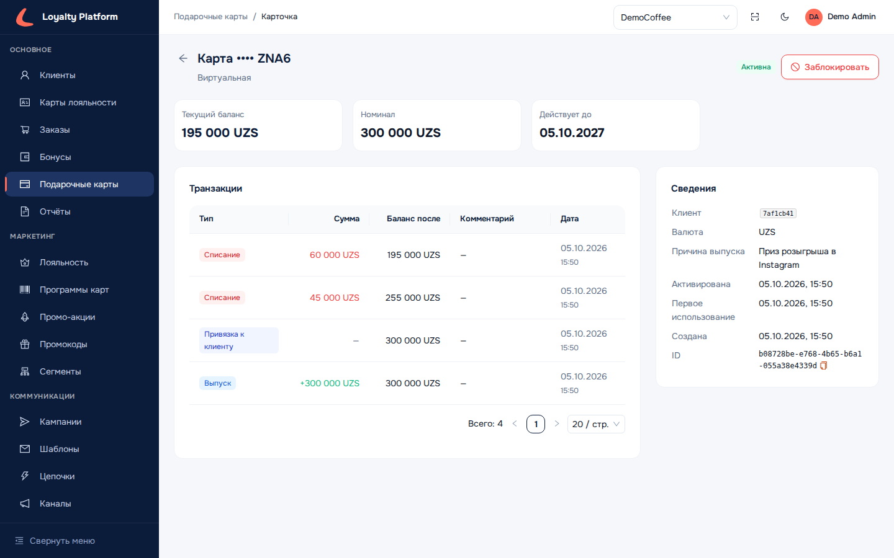Open Клиенты via its person icon
The height and width of the screenshot is (558, 894).
coord(25,75)
